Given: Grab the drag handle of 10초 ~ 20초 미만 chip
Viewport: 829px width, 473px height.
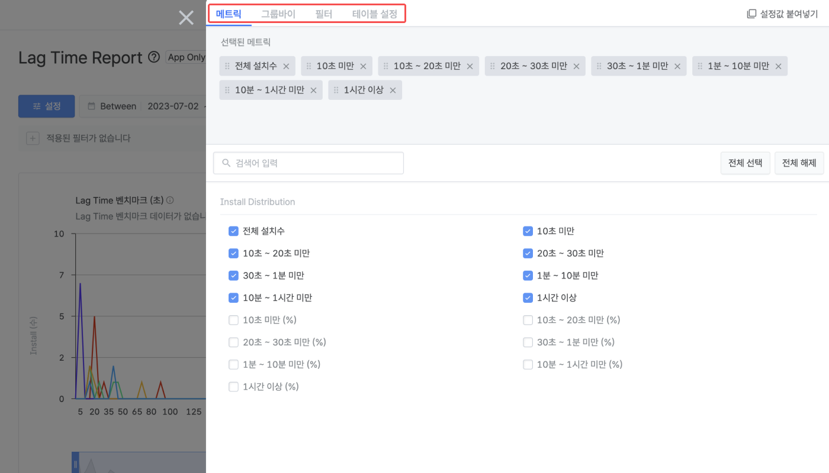Looking at the screenshot, I should (x=385, y=66).
